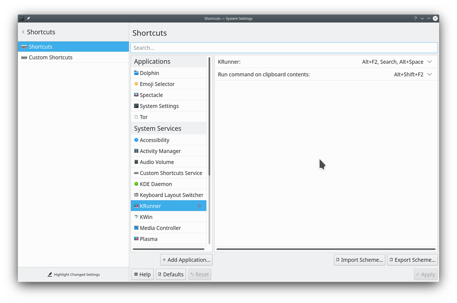This screenshot has width=457, height=303.
Task: Click the KWin service icon
Action: click(135, 217)
